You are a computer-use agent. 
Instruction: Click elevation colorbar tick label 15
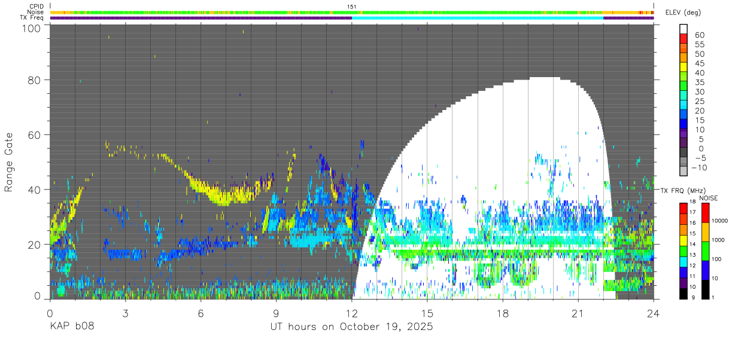pos(698,120)
